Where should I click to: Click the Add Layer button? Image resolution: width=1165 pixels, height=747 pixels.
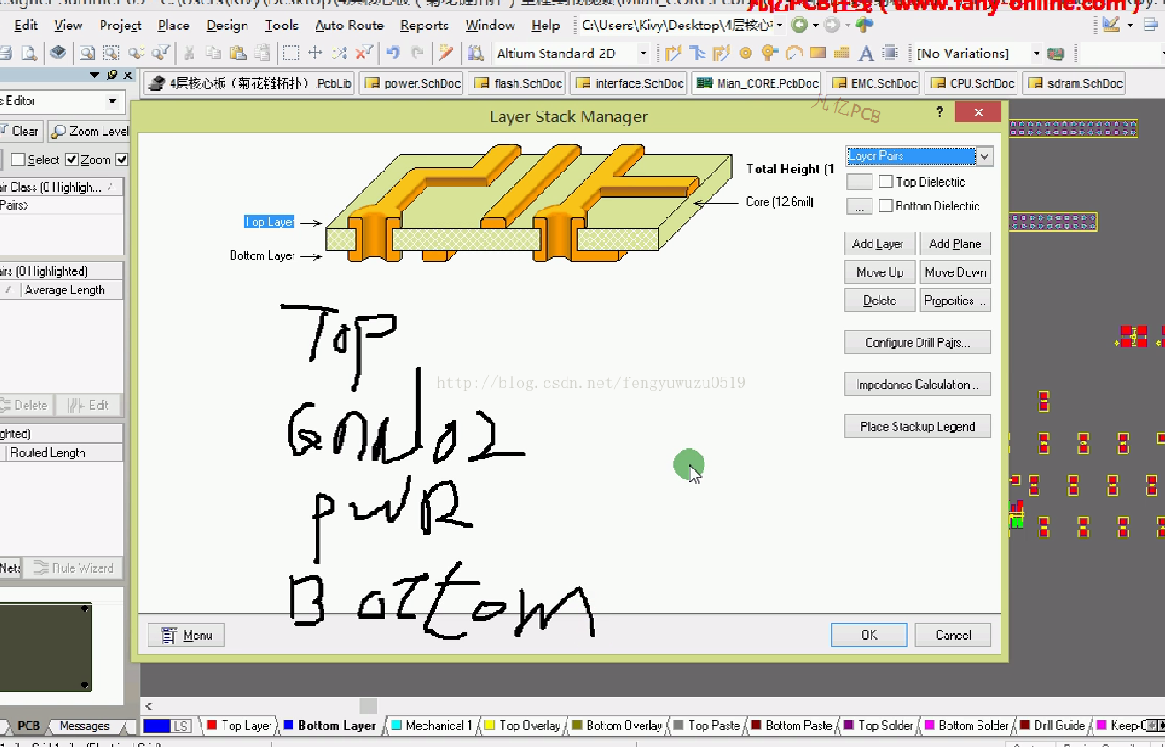click(x=878, y=244)
